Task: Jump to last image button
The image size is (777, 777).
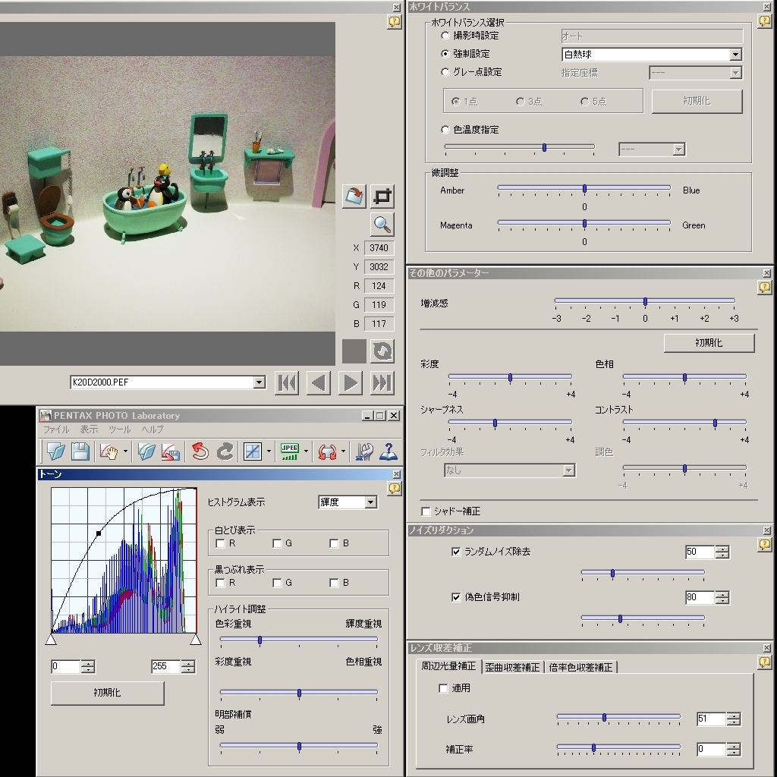Action: pyautogui.click(x=382, y=382)
